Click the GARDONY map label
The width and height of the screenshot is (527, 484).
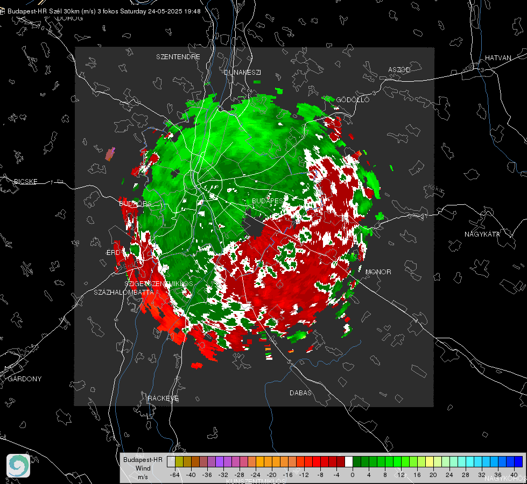coord(25,379)
